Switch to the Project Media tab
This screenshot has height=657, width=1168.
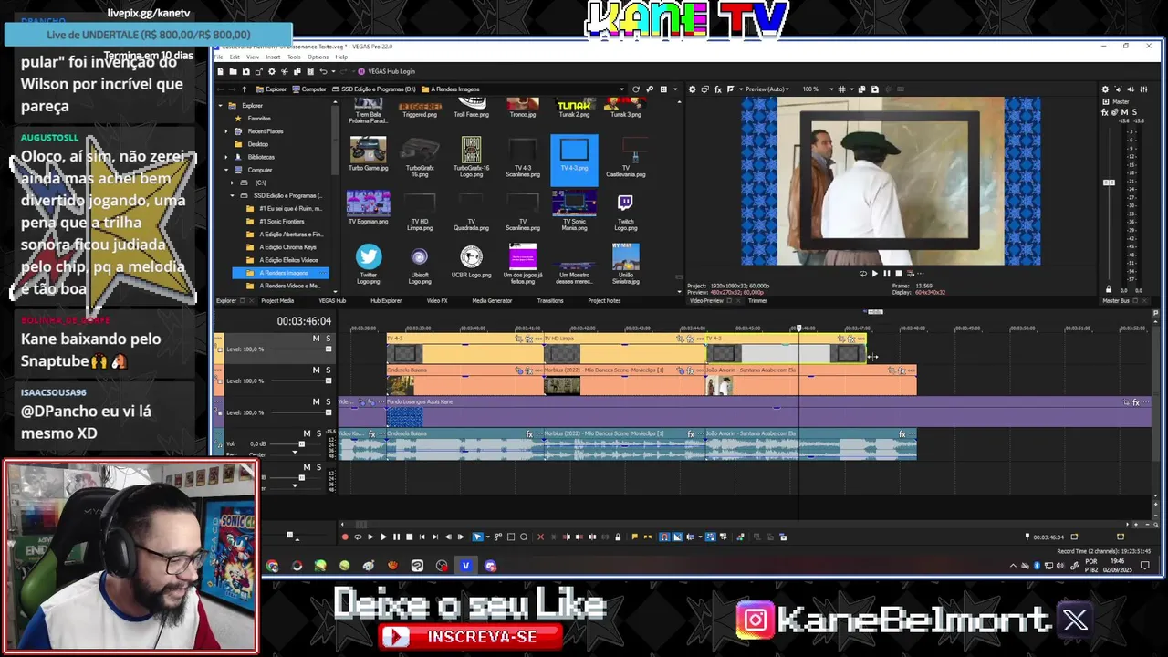277,300
